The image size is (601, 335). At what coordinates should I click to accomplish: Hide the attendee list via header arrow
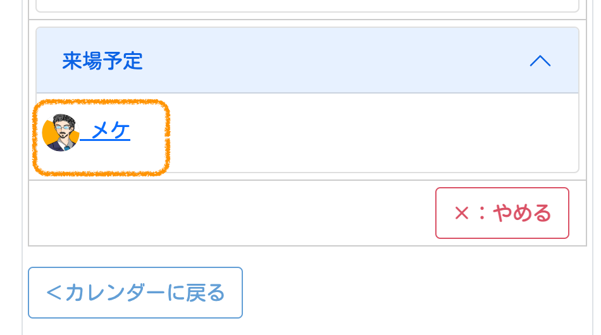click(540, 61)
